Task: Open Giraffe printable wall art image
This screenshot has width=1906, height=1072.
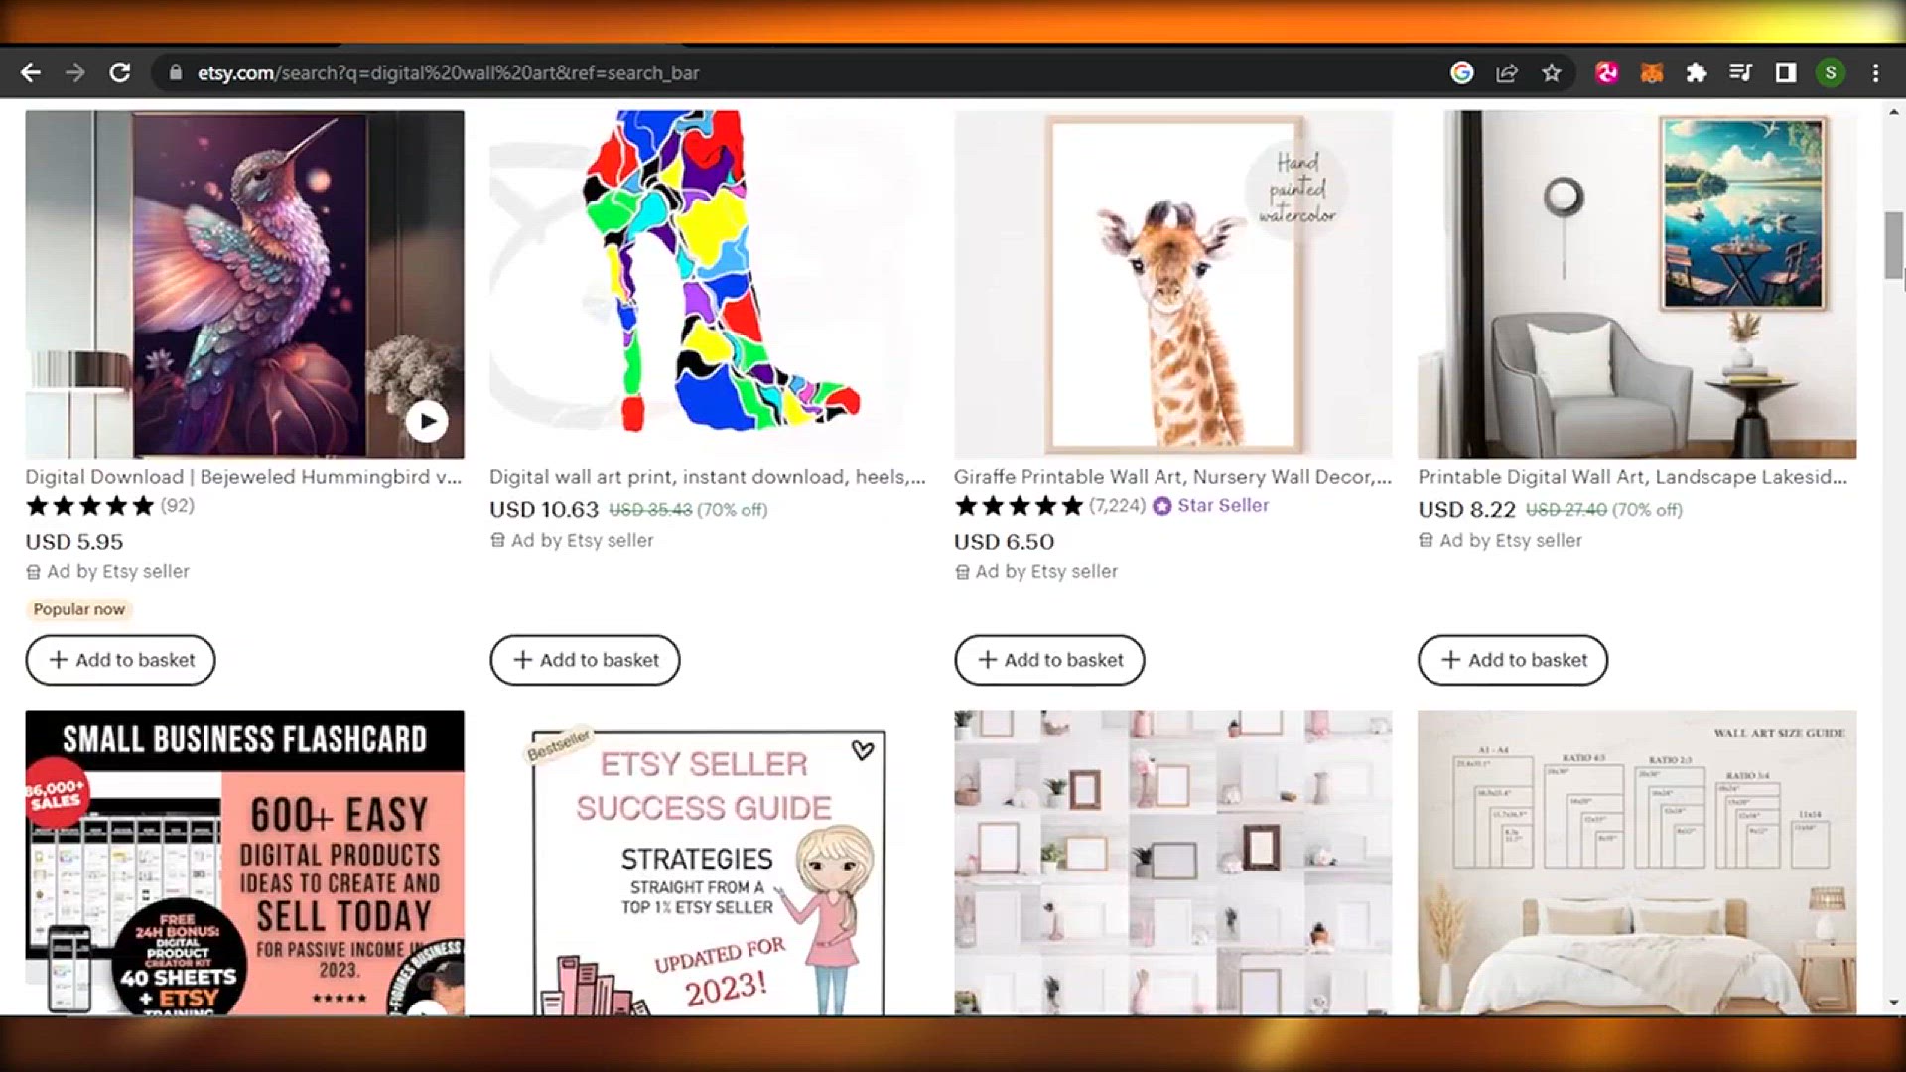Action: coord(1173,284)
